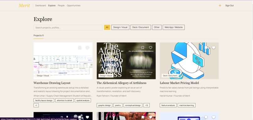The width and height of the screenshot is (253, 120).
Task: Open the Explore nav item
Action: (x=52, y=5)
